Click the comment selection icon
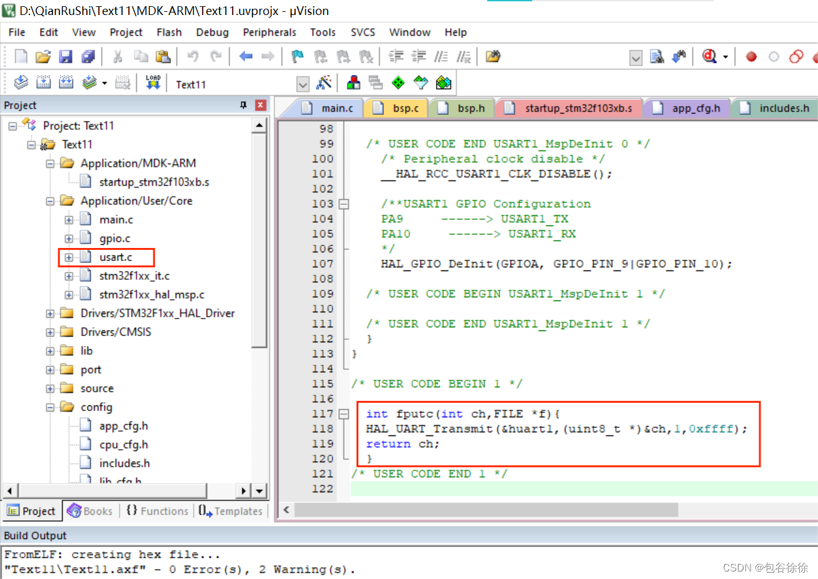Screen dimensions: 818x579 (441, 57)
